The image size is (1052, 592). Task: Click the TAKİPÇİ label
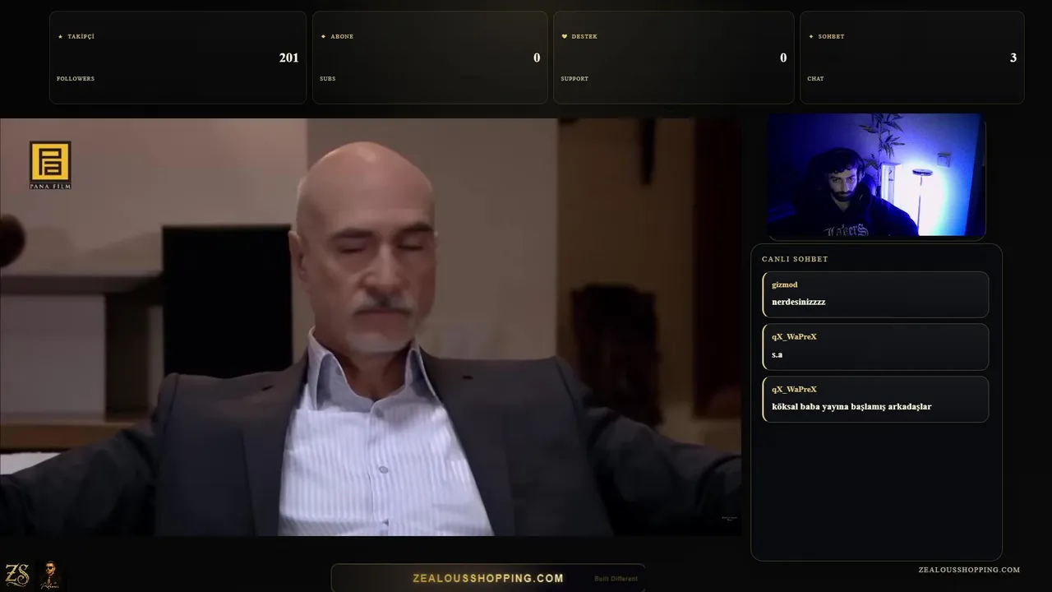(81, 36)
